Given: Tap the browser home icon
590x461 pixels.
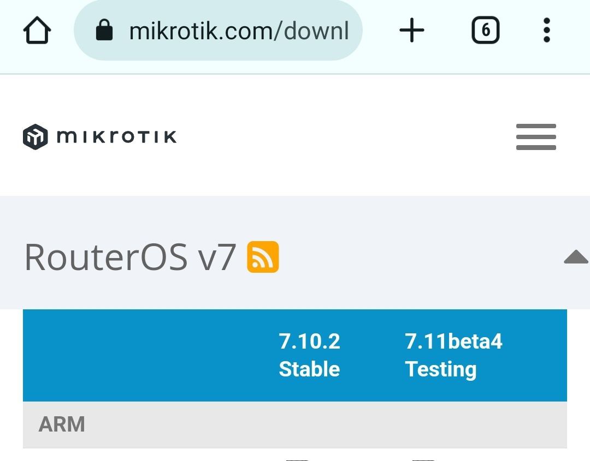Looking at the screenshot, I should (37, 30).
